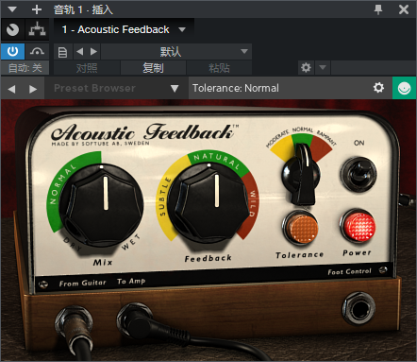Pin the plugin window
The width and height of the screenshot is (417, 362).
(x=378, y=9)
